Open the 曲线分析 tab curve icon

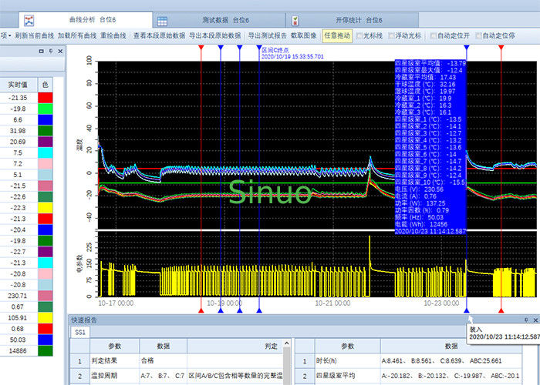coord(28,19)
